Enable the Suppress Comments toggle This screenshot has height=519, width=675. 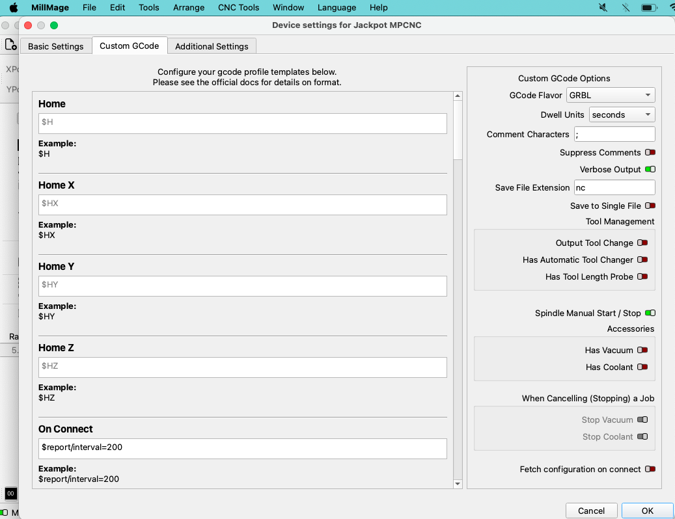[650, 153]
